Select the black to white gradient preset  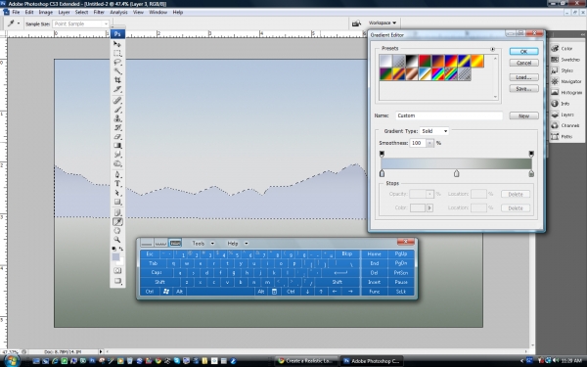click(412, 61)
